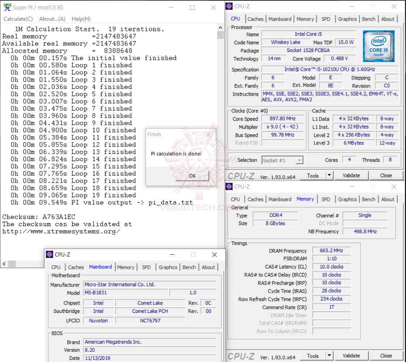
Task: Click the xtremesystems.org URL text
Action: coord(61,231)
